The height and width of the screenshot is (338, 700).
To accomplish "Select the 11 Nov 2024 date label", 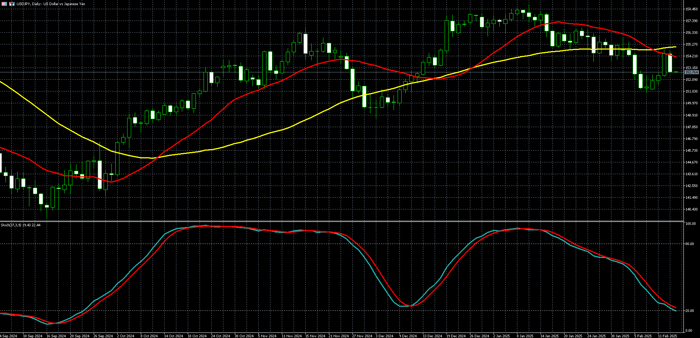I will 291,336.
